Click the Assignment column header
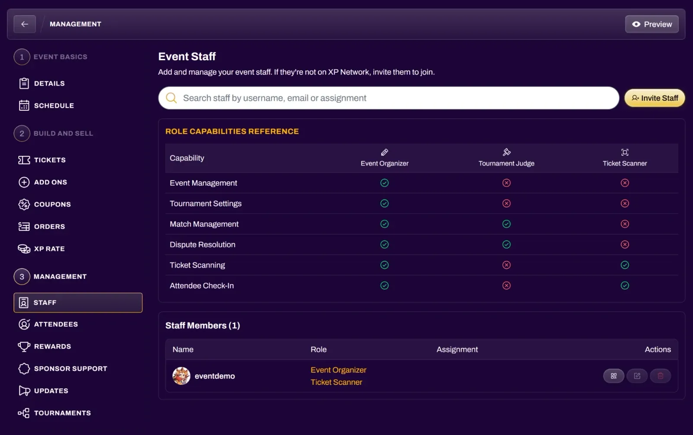The height and width of the screenshot is (435, 693). [457, 349]
